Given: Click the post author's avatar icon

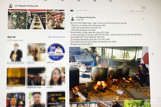Looking at the screenshot, I should [x=72, y=18].
